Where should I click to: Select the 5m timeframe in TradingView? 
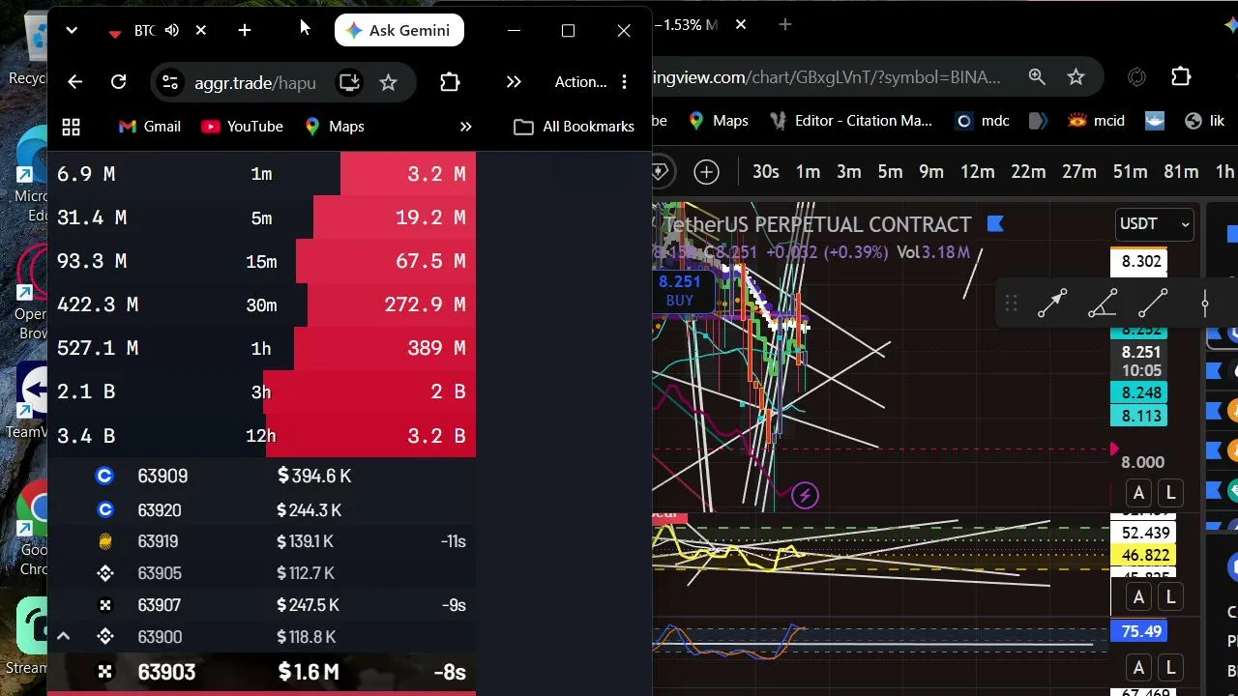(891, 172)
